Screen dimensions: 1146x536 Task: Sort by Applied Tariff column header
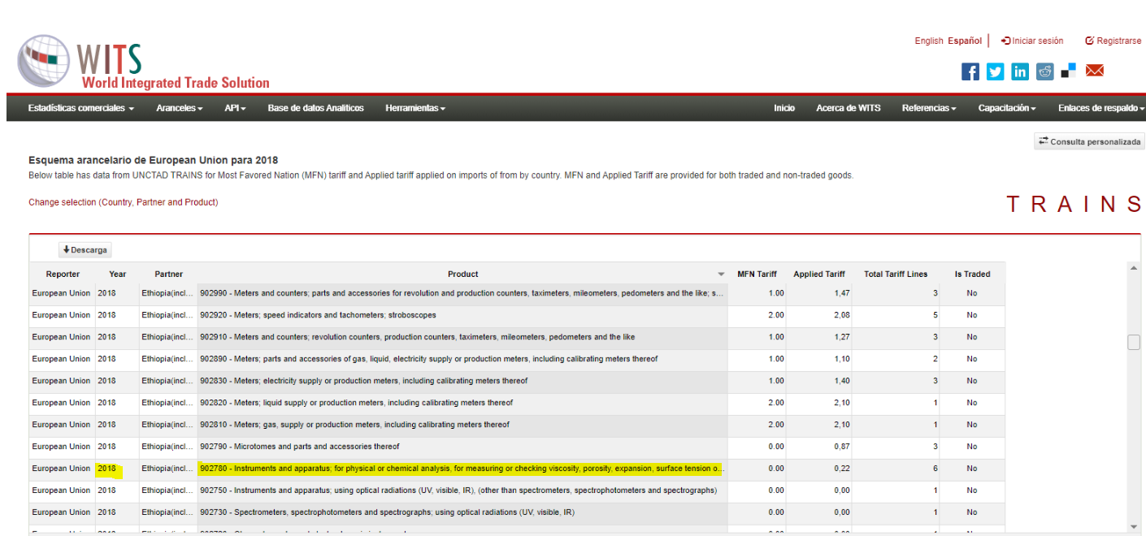[x=819, y=274]
